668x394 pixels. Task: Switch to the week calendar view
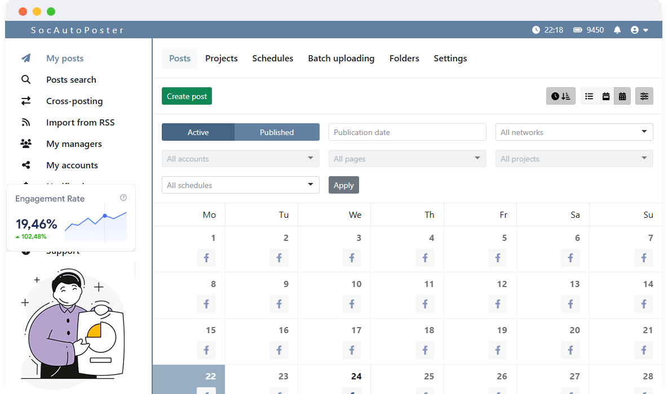click(x=605, y=96)
